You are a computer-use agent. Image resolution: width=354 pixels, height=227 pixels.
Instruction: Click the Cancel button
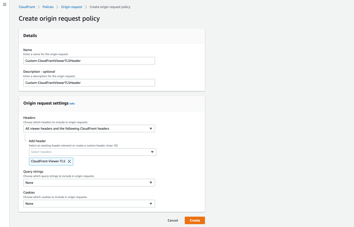[173, 220]
